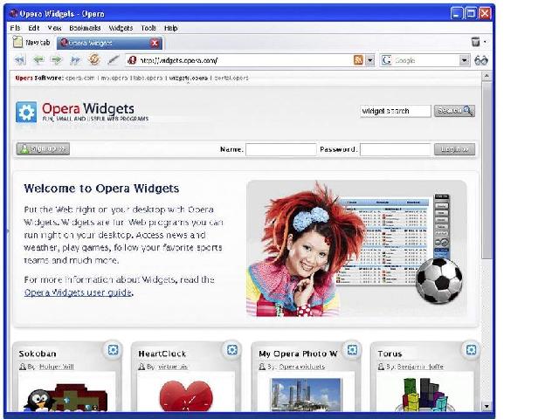Click the Torus widget title
The width and height of the screenshot is (559, 419).
click(390, 354)
